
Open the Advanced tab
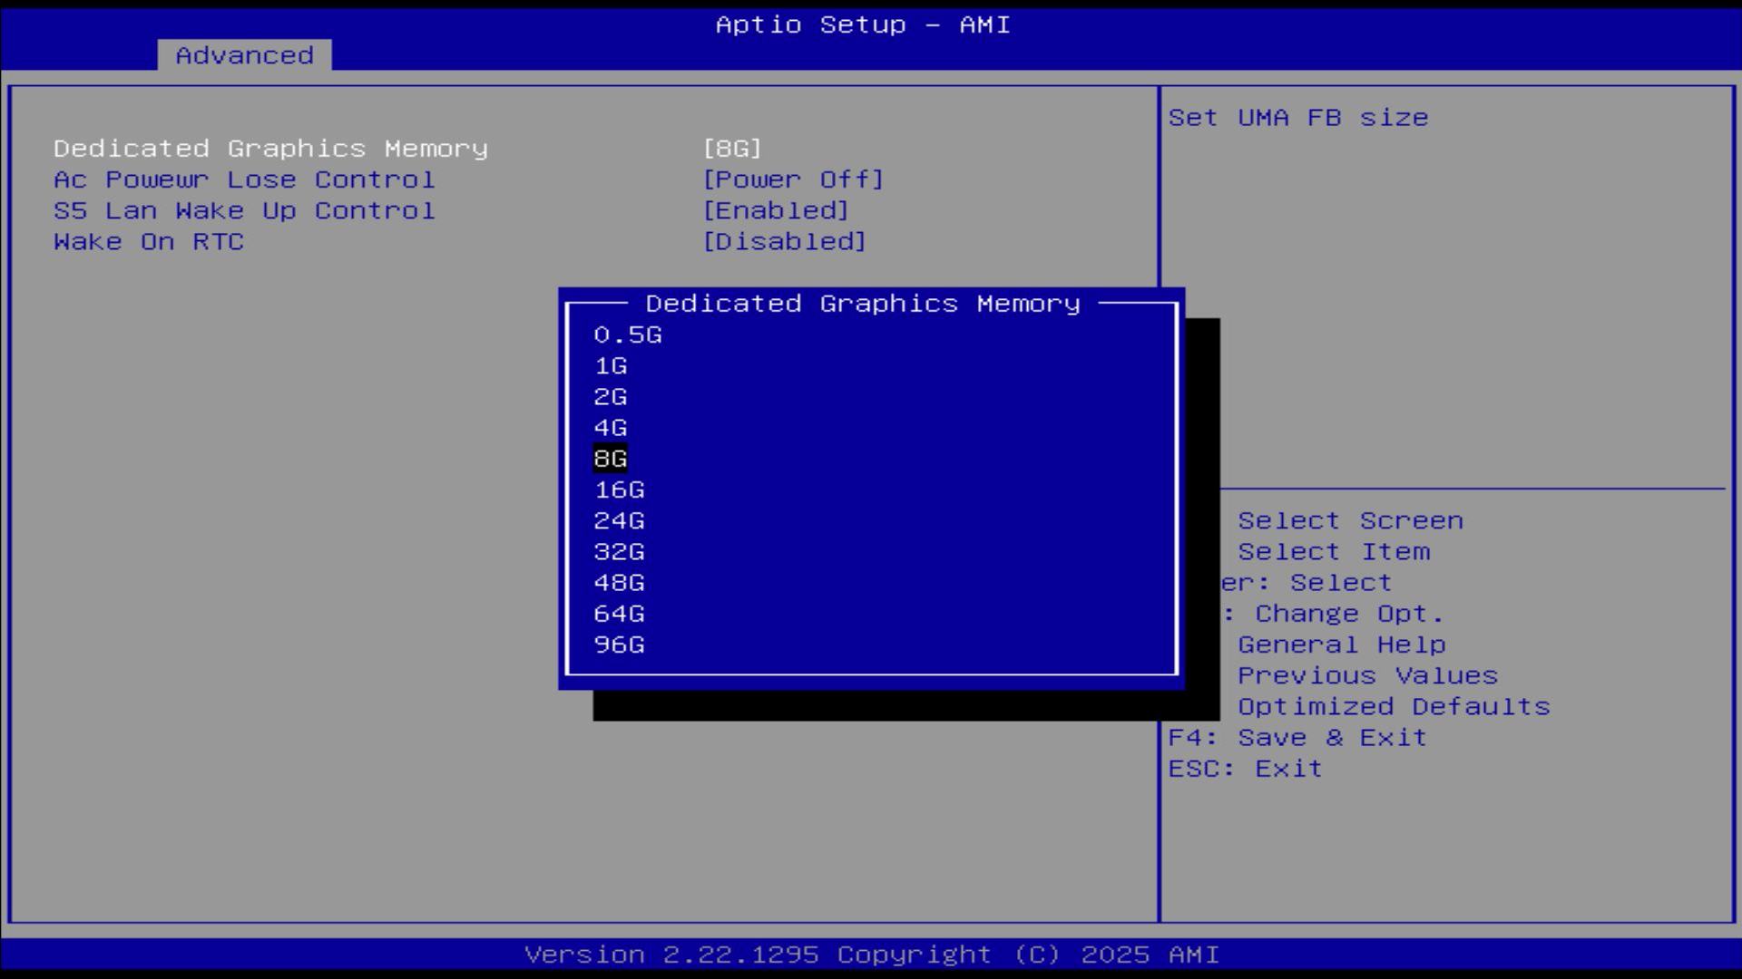click(244, 55)
